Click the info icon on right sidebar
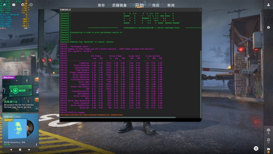This screenshot has width=273, height=154. (x=268, y=27)
